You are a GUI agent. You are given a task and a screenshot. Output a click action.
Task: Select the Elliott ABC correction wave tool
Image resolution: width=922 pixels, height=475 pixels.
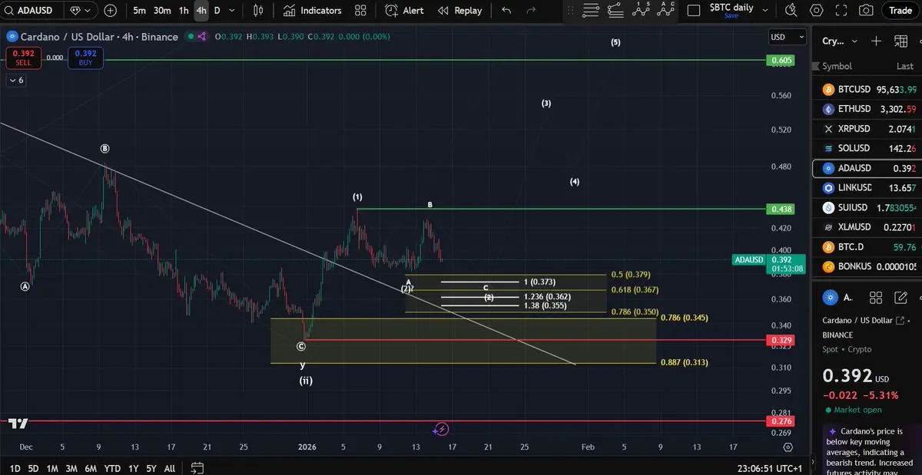click(666, 10)
